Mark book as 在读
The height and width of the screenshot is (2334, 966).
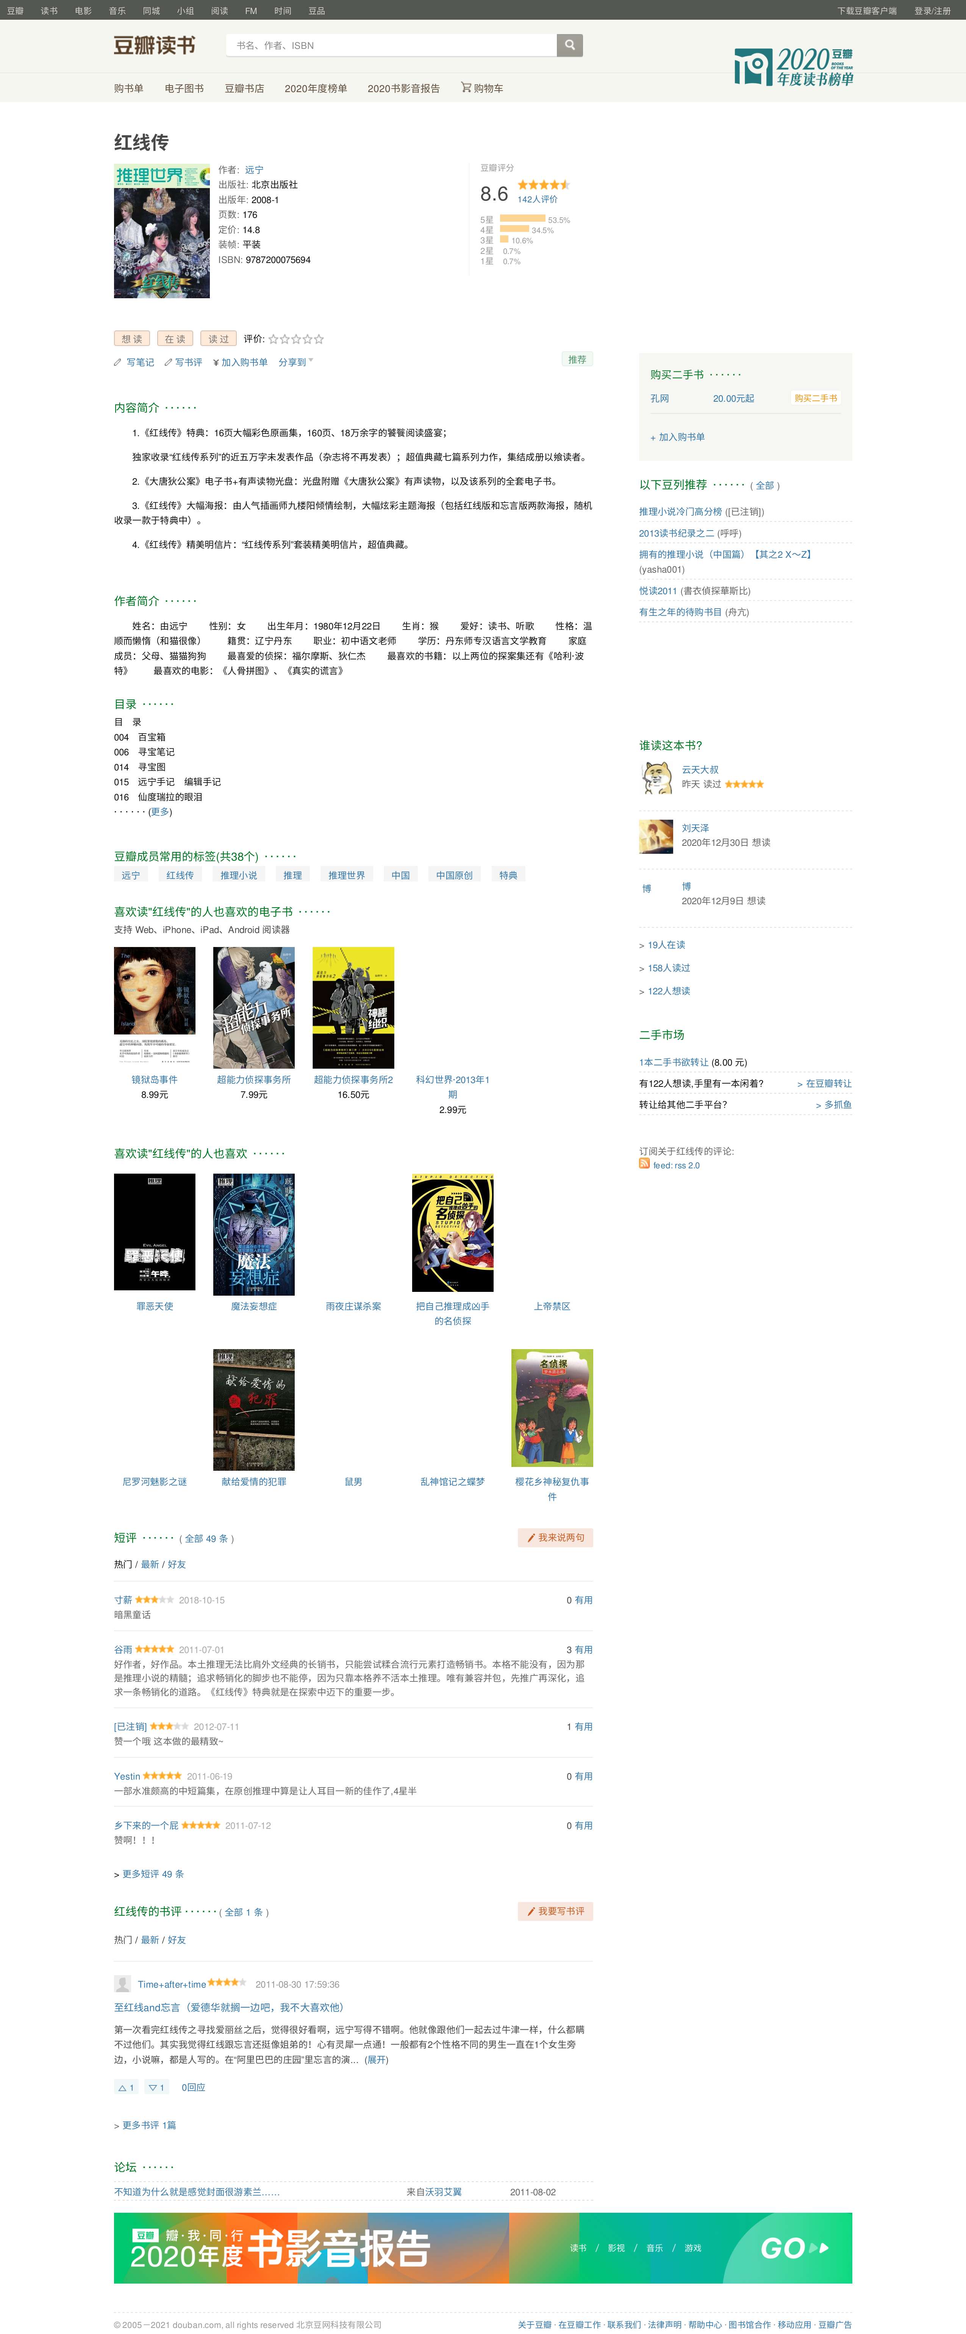point(176,338)
